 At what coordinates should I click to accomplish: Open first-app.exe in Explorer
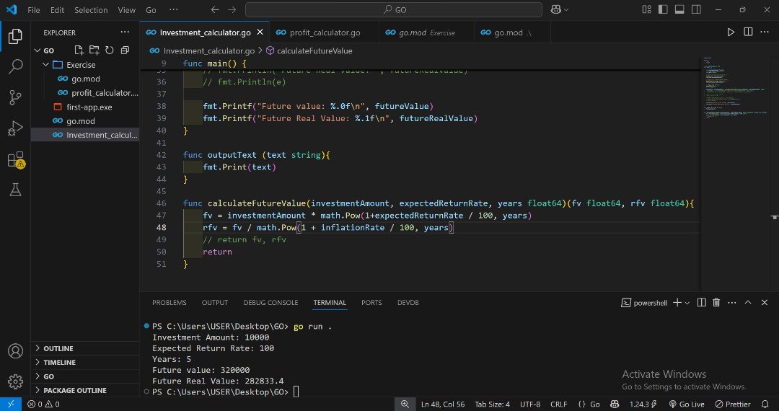[x=85, y=107]
